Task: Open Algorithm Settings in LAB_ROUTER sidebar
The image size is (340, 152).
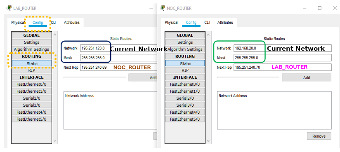Action: tap(32, 49)
